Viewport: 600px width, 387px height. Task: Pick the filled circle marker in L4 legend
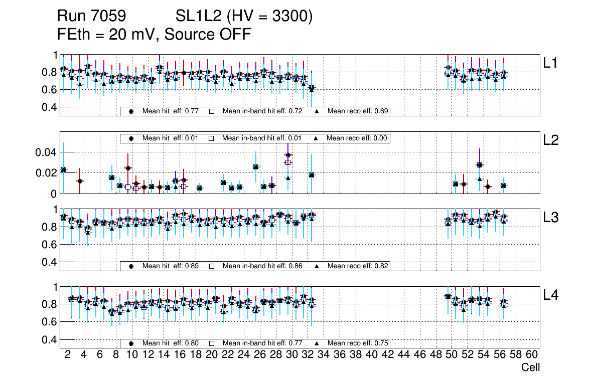click(x=131, y=343)
